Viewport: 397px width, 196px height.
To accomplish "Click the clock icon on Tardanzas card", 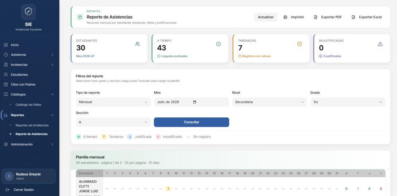I will point(299,44).
